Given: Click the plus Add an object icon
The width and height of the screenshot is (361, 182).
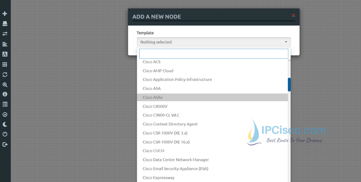Looking at the screenshot, I should pos(5,14).
